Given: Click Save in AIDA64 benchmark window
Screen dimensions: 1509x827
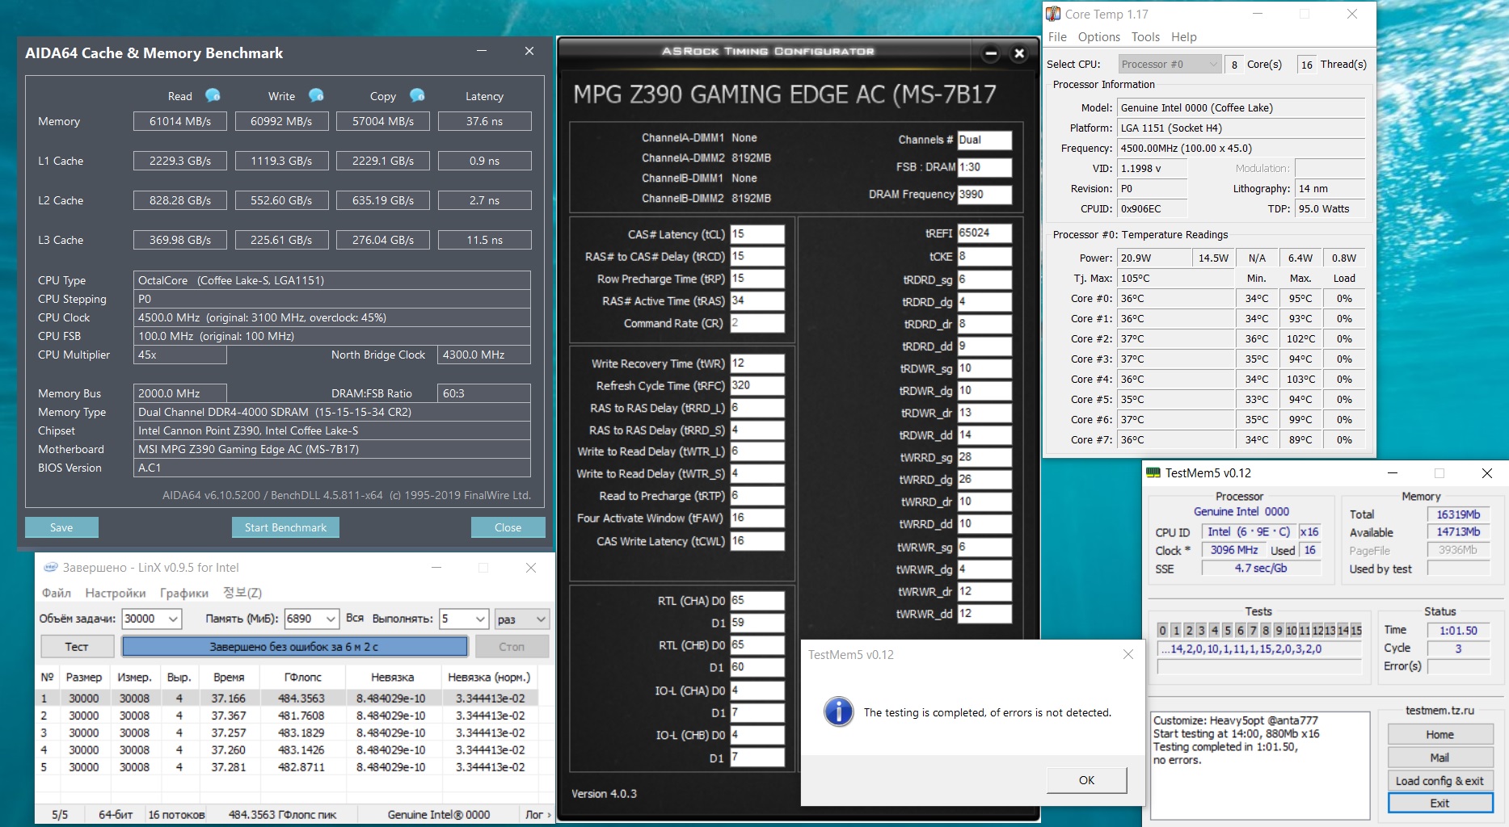Looking at the screenshot, I should pyautogui.click(x=61, y=527).
